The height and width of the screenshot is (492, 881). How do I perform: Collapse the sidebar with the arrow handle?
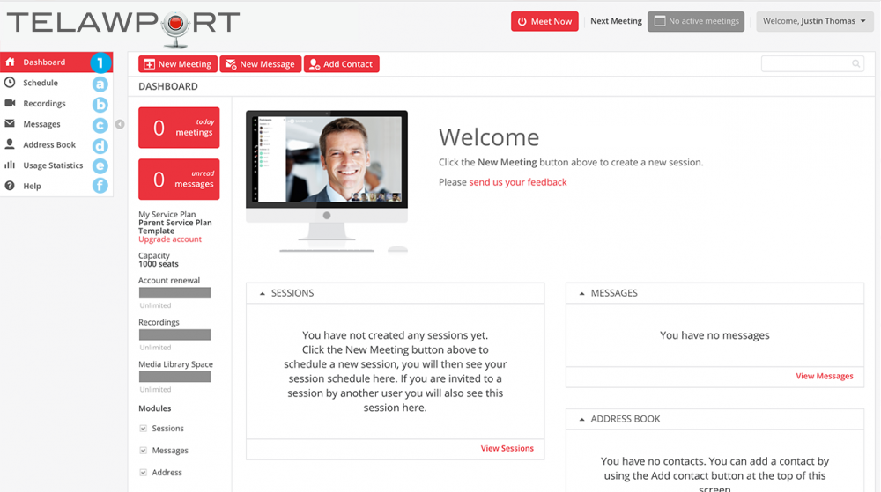click(x=120, y=124)
